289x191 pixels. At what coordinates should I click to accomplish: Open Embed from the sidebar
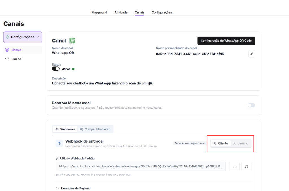[x=16, y=59]
